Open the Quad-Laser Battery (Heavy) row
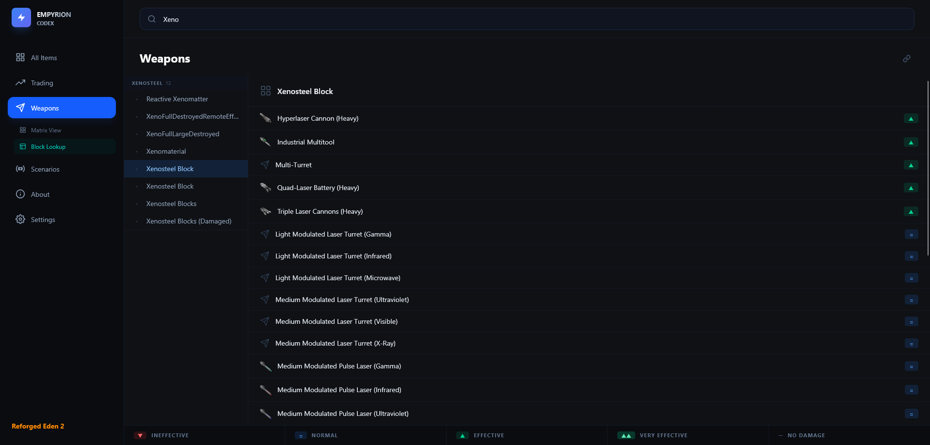The height and width of the screenshot is (445, 930). [x=318, y=188]
